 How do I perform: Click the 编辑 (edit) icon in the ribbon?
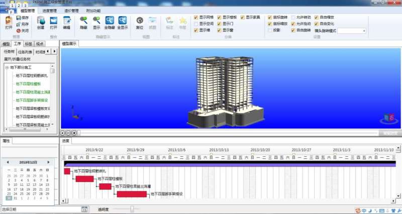click(66, 22)
